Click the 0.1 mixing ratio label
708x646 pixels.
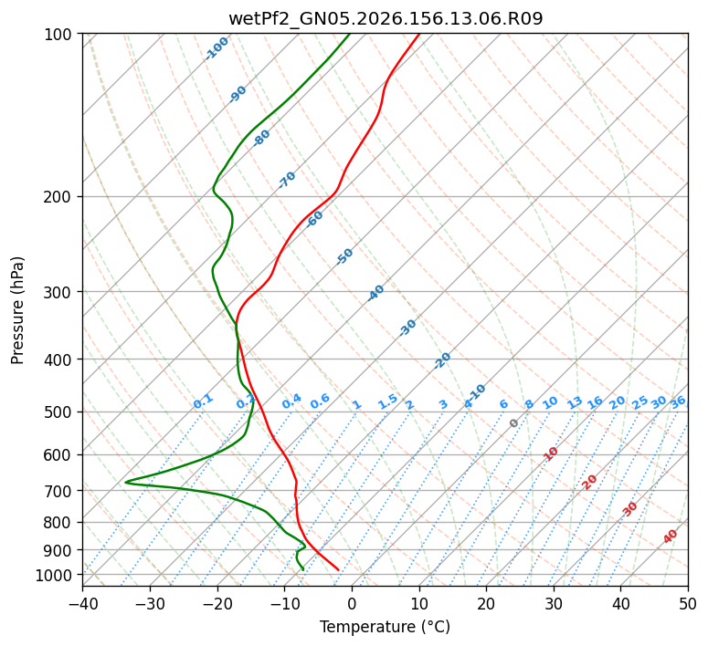click(203, 401)
